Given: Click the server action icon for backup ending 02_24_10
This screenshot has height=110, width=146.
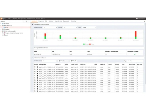Looking at the screenshot, I should tap(37, 67).
